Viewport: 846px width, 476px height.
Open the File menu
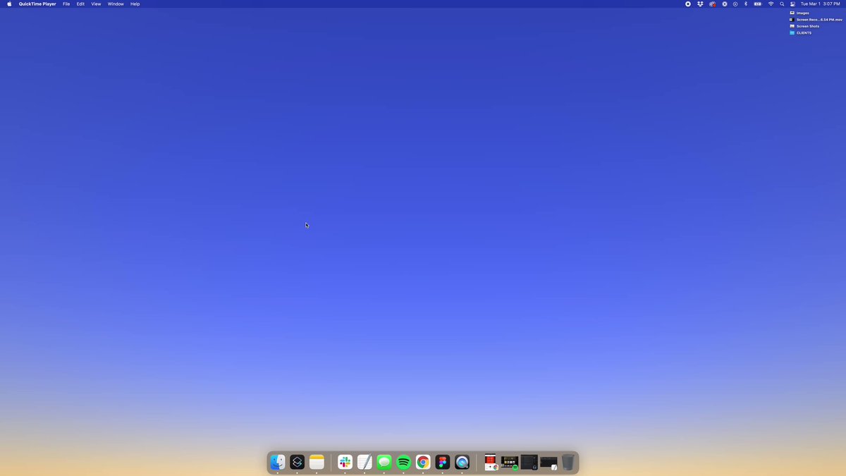coord(66,4)
